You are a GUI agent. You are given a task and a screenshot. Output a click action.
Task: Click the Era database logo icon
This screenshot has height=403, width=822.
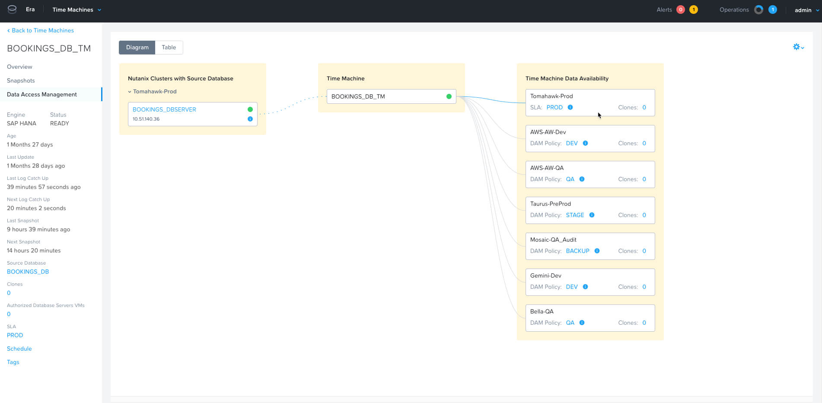[12, 10]
